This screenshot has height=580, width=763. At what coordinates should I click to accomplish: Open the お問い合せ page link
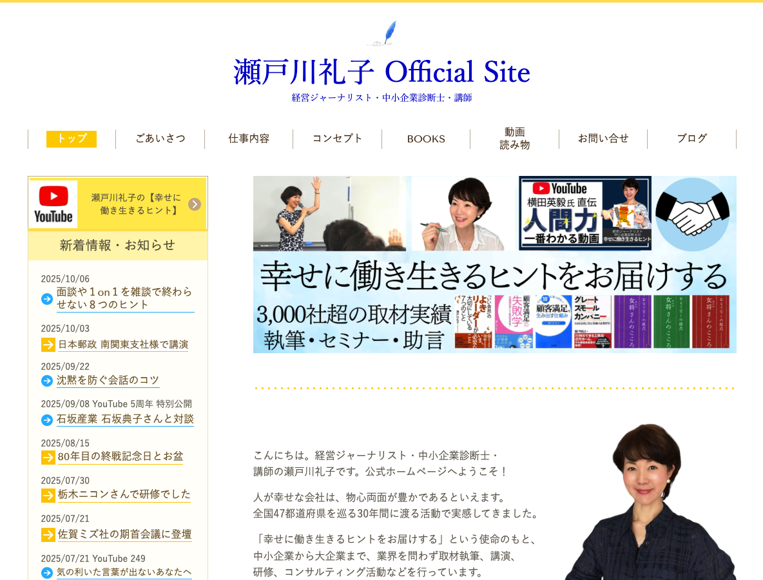click(x=603, y=139)
